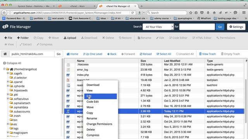Click the bookmark star icon in Firefox

tap(191, 13)
